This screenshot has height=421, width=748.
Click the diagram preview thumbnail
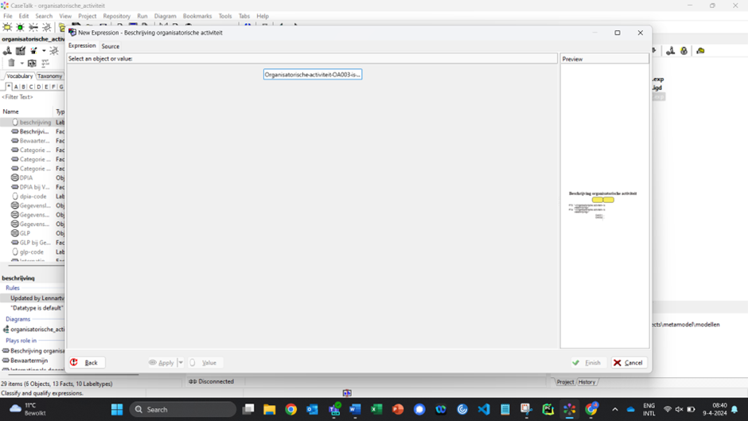point(602,204)
